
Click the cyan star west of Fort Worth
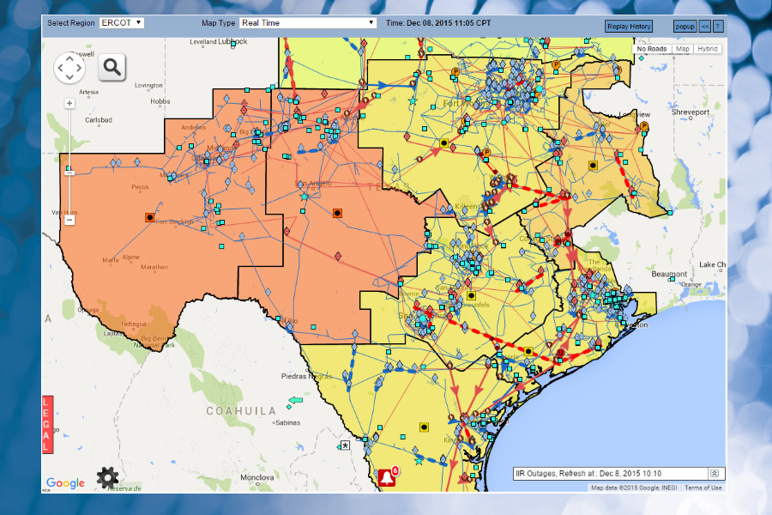click(413, 101)
